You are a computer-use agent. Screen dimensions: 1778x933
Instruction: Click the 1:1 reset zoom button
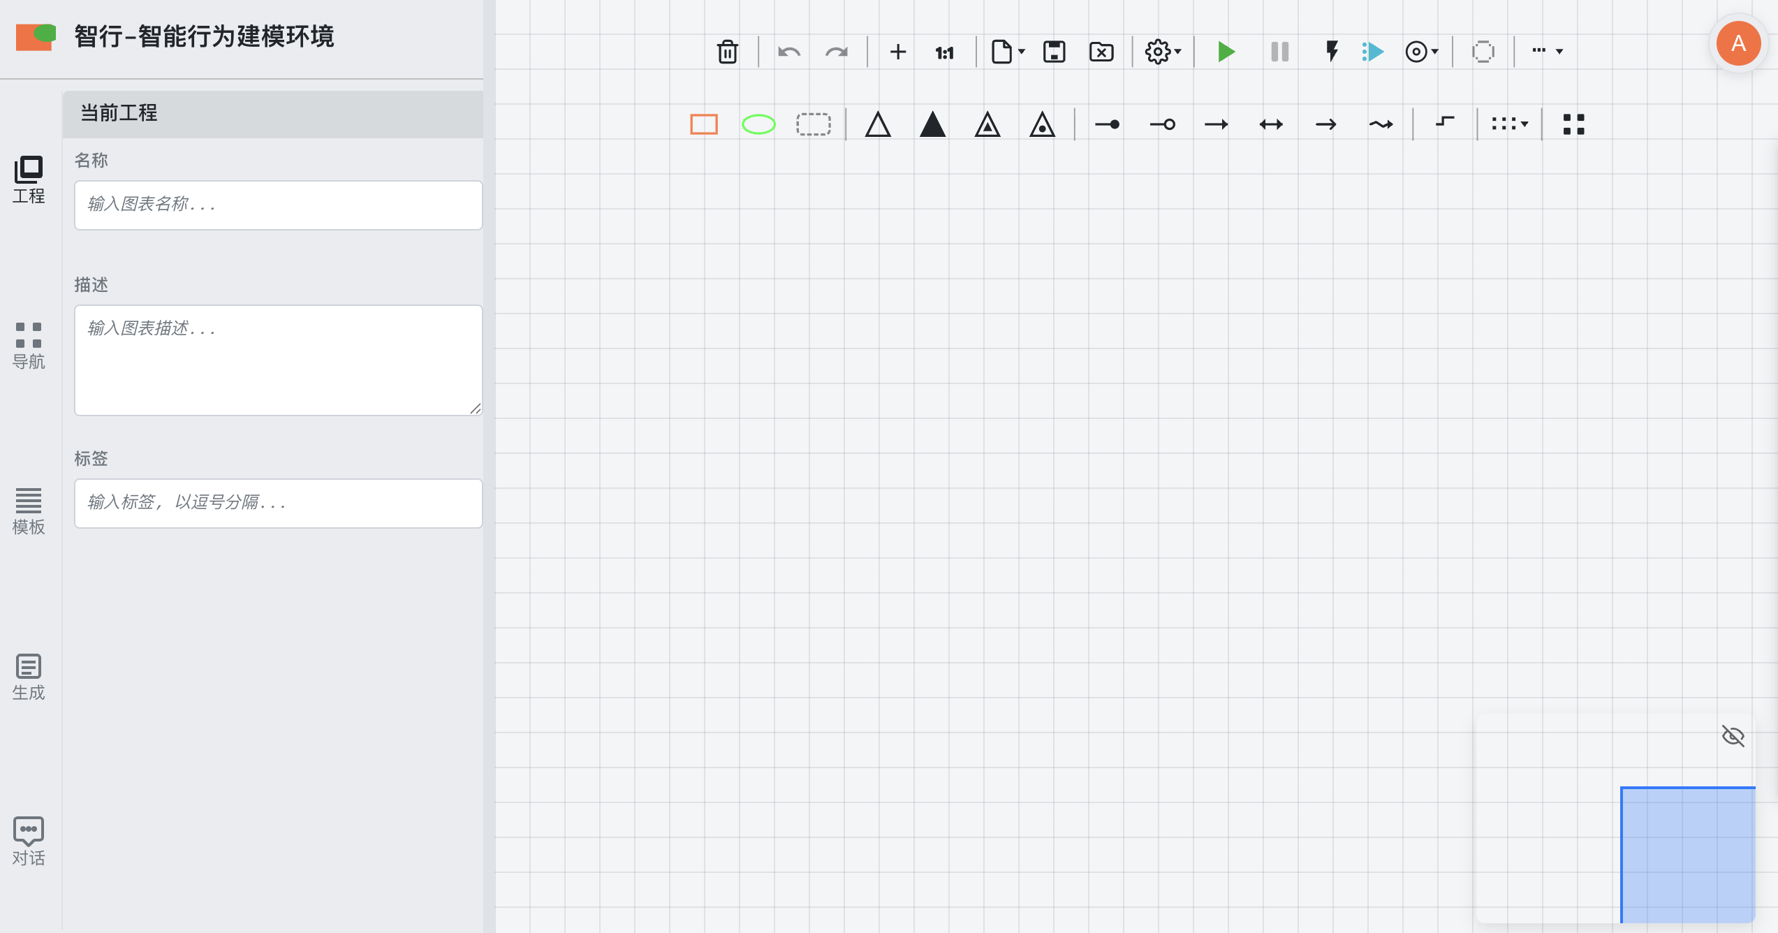coord(944,52)
